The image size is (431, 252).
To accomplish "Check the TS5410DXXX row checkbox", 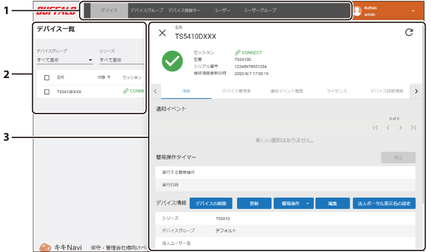I will [47, 92].
